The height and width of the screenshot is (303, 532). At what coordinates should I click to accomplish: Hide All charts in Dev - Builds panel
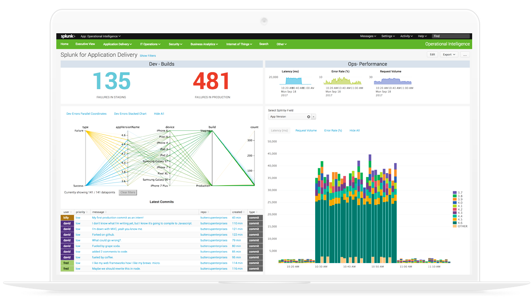[159, 113]
